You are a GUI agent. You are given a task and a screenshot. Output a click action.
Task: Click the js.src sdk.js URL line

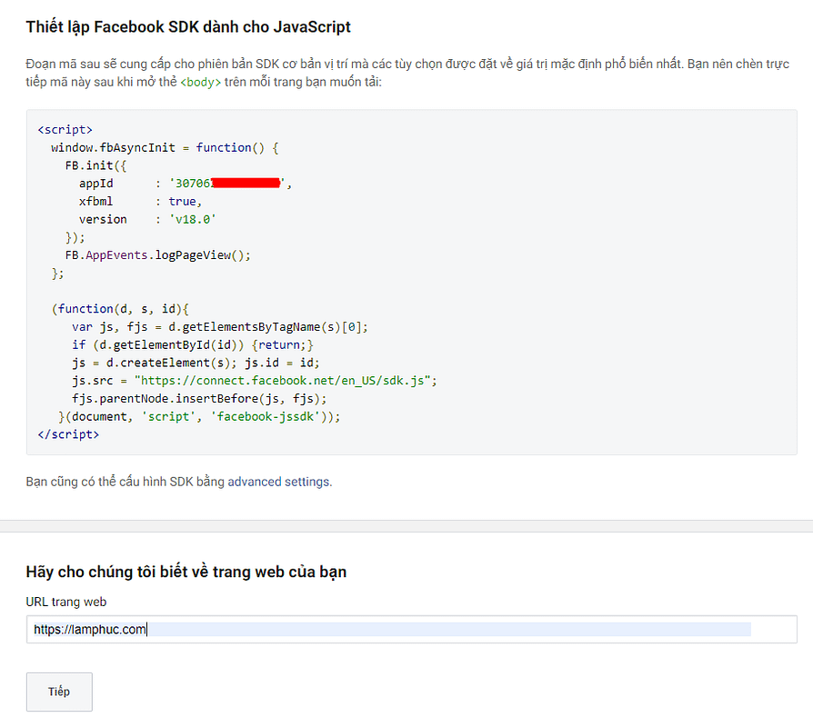(255, 381)
